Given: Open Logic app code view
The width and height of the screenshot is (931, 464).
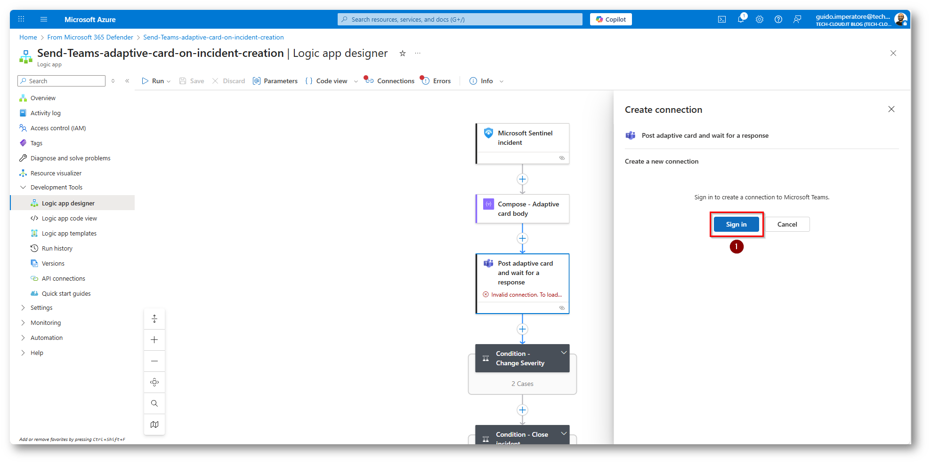Looking at the screenshot, I should pyautogui.click(x=69, y=218).
